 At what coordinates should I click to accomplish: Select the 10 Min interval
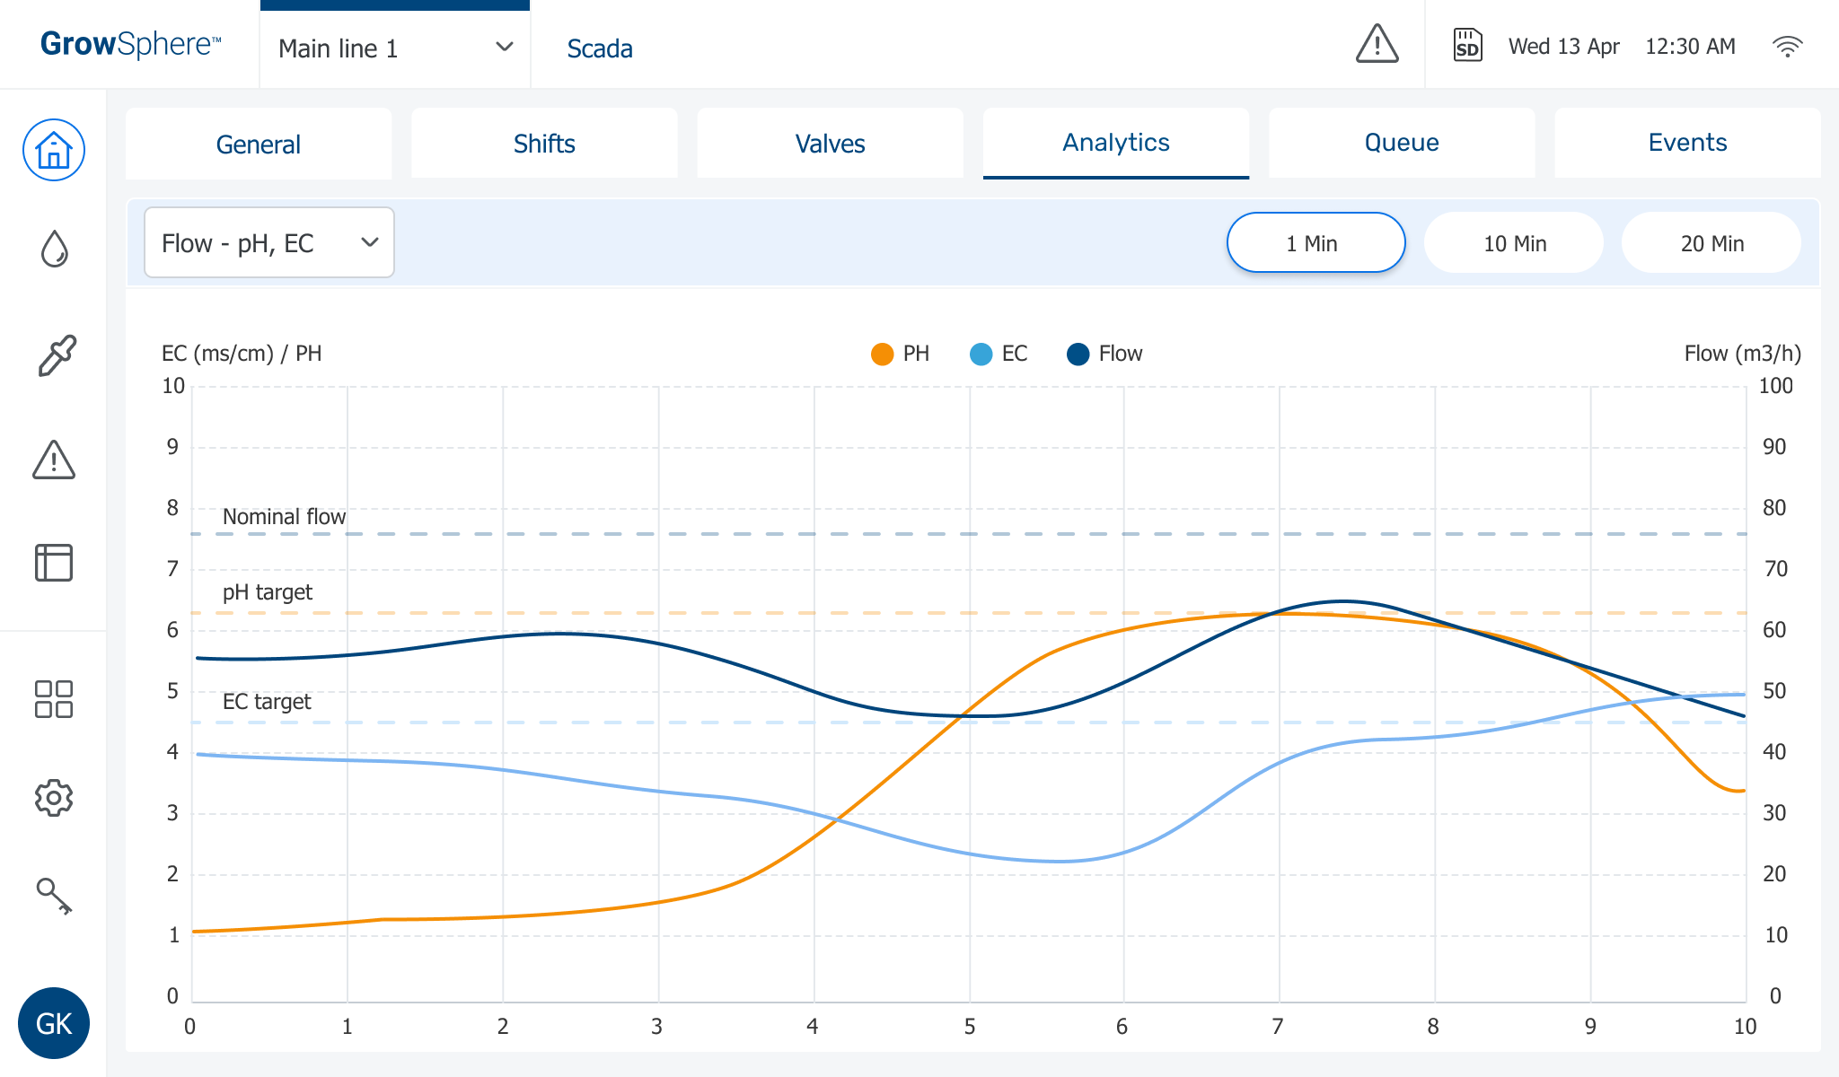click(1514, 242)
